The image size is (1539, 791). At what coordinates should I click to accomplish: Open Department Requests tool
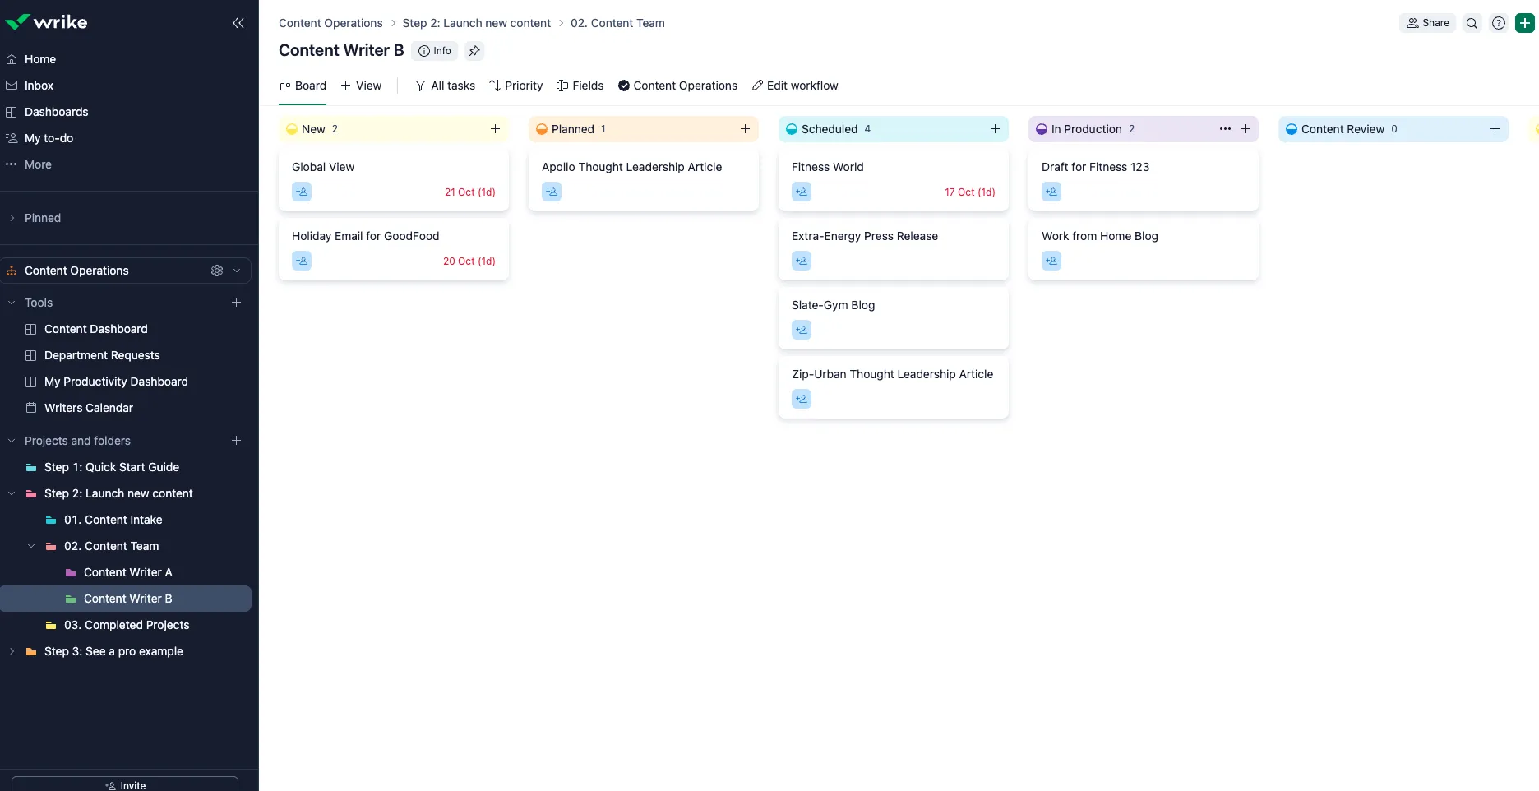coord(102,355)
